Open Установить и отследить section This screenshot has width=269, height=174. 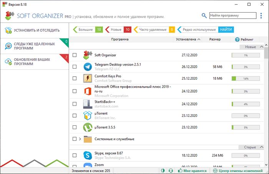coord(35,30)
